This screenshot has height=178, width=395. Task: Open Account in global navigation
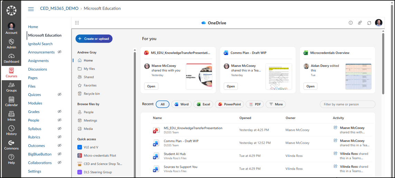click(x=11, y=28)
